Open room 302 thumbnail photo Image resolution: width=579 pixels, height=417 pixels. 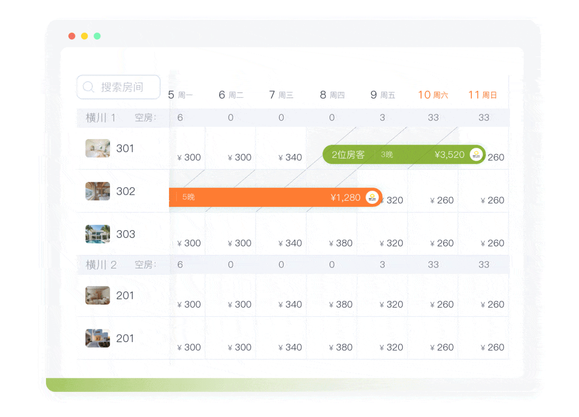[x=97, y=191]
